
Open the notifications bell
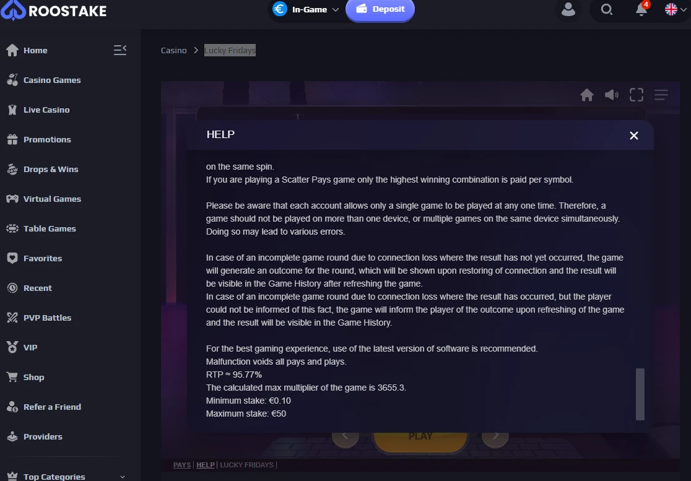[x=641, y=9]
